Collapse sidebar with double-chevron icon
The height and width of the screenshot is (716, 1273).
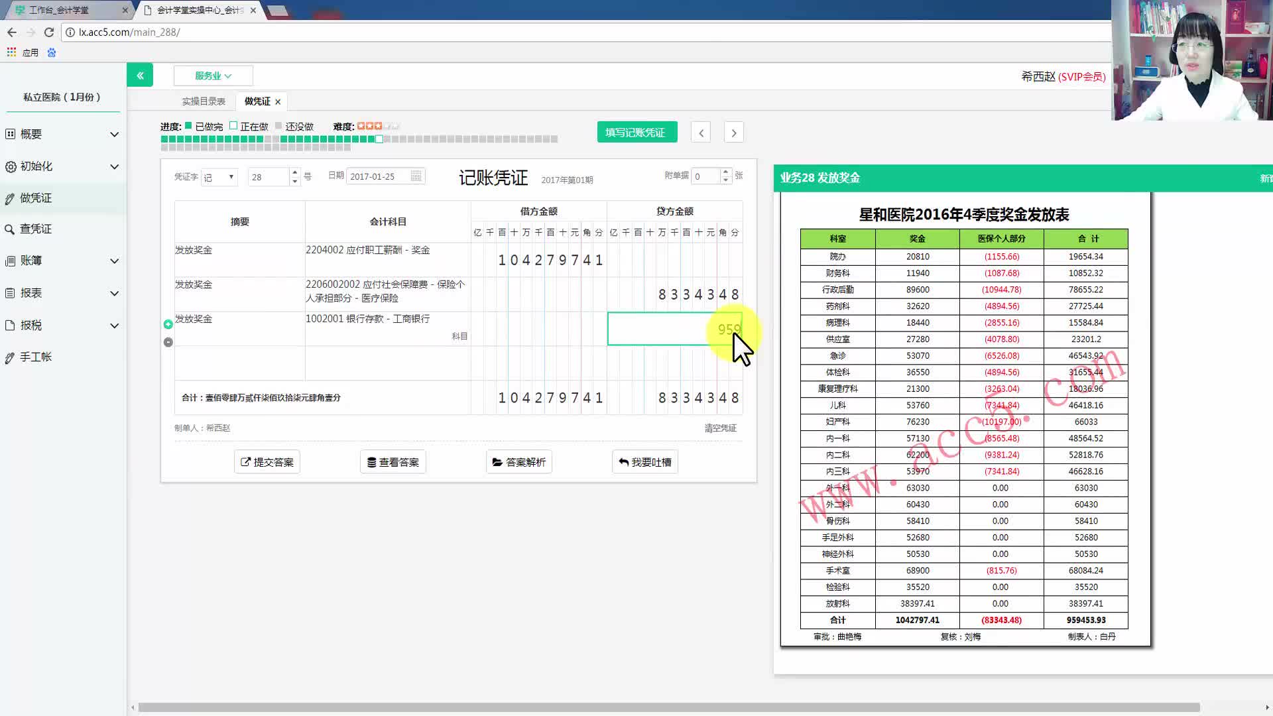(x=140, y=76)
